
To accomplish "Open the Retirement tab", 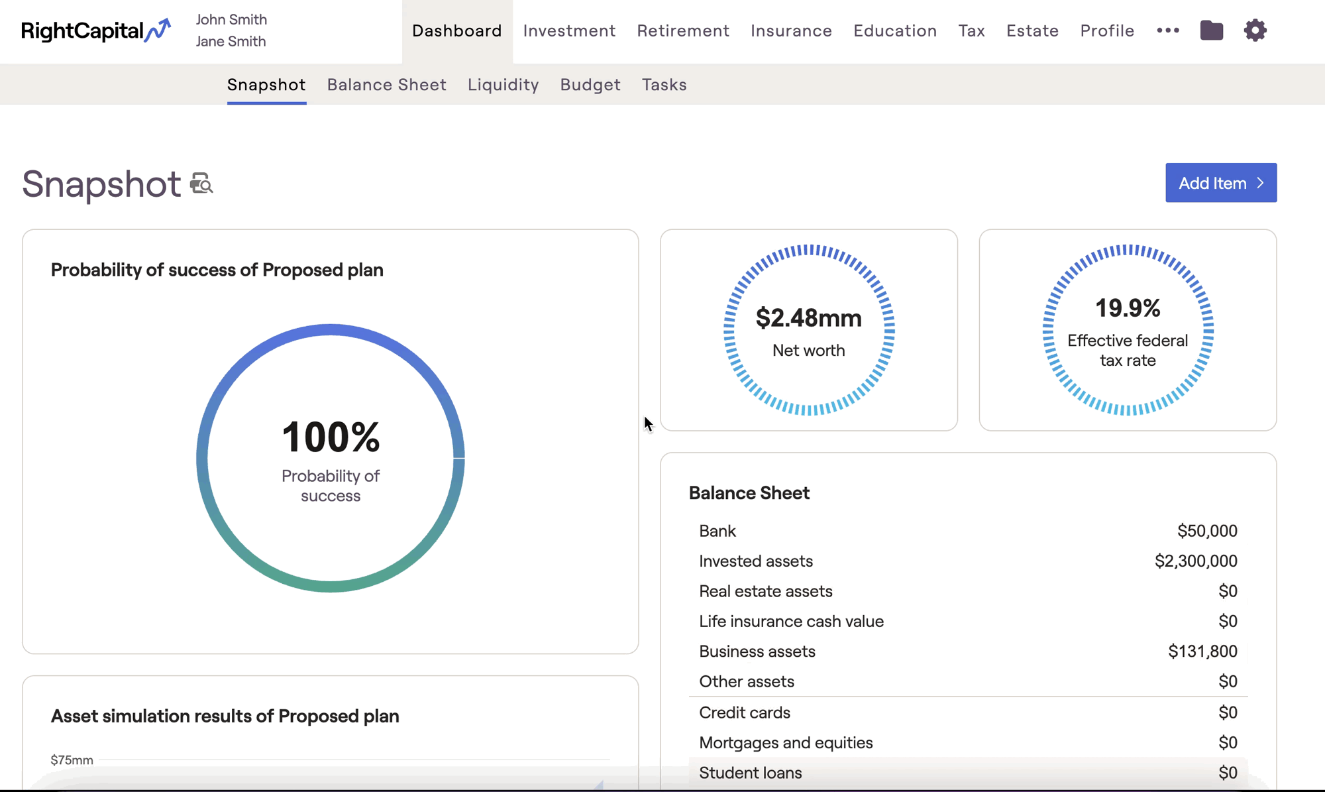I will [x=683, y=30].
